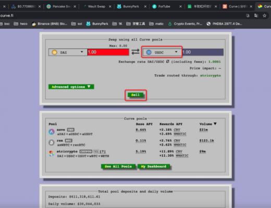271x208 pixels.
Task: Sort pools by Volume column
Action: click(208, 124)
